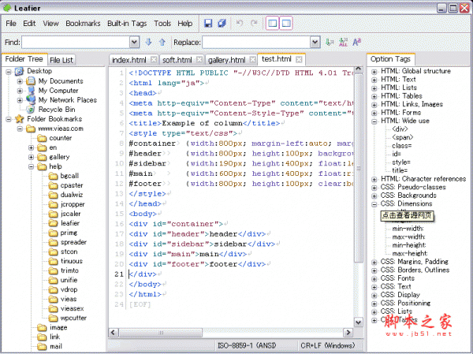Open the Built-in Tags menu

click(x=126, y=24)
